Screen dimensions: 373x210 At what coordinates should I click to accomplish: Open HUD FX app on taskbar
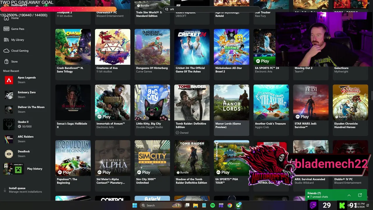pos(221,205)
